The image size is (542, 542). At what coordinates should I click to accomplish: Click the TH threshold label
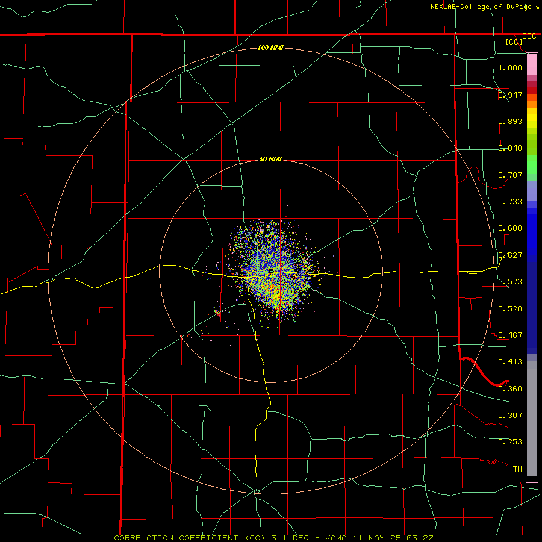[517, 469]
